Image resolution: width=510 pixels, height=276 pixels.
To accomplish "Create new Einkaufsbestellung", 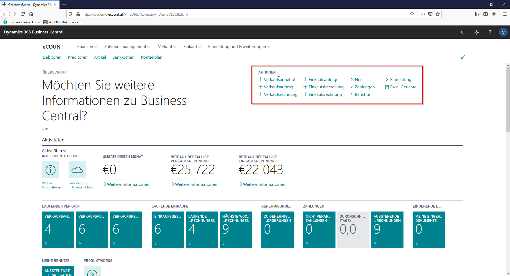I will [324, 87].
